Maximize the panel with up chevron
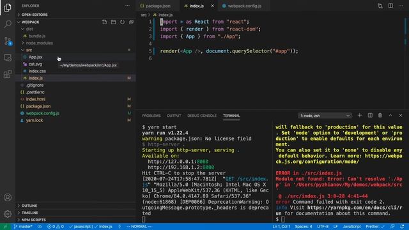This screenshot has height=230, width=409. [x=390, y=115]
